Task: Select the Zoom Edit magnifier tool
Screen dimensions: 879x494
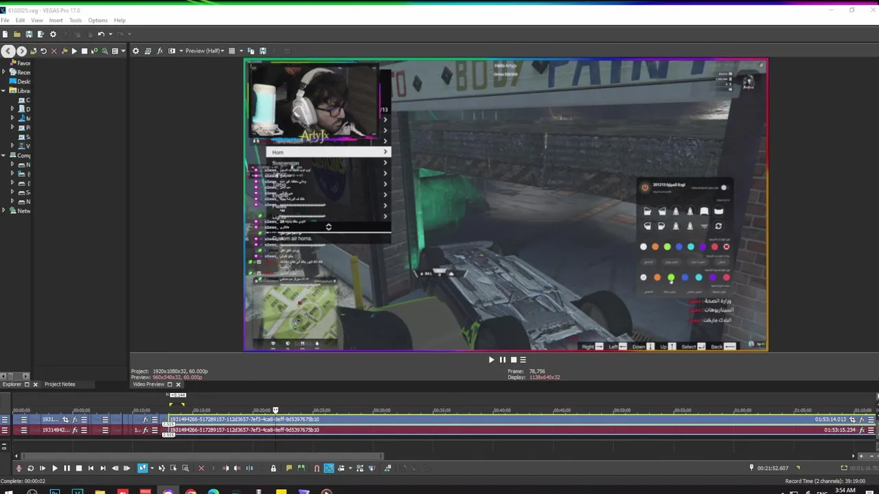Action: 185,468
